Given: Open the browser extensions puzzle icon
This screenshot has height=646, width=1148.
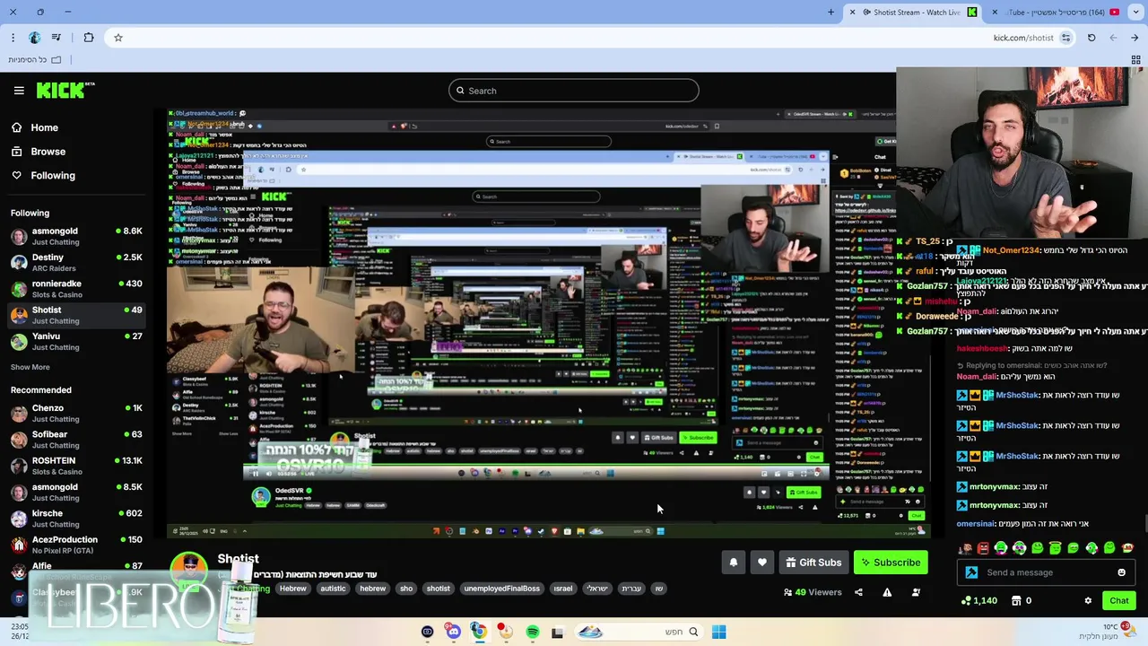Looking at the screenshot, I should (88, 38).
